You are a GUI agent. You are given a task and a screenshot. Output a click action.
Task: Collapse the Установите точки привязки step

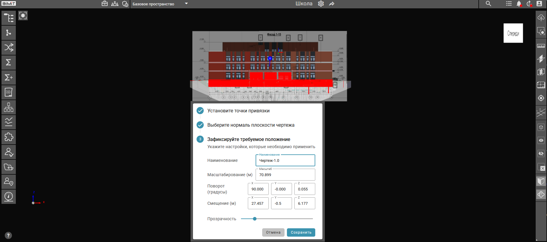click(238, 111)
